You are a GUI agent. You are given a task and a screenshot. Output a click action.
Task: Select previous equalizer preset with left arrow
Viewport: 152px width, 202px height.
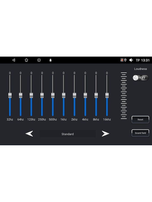pos(29,134)
